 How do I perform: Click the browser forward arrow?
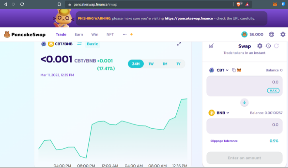point(14,4)
